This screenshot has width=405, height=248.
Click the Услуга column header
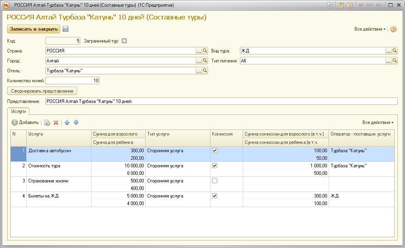(x=59, y=138)
